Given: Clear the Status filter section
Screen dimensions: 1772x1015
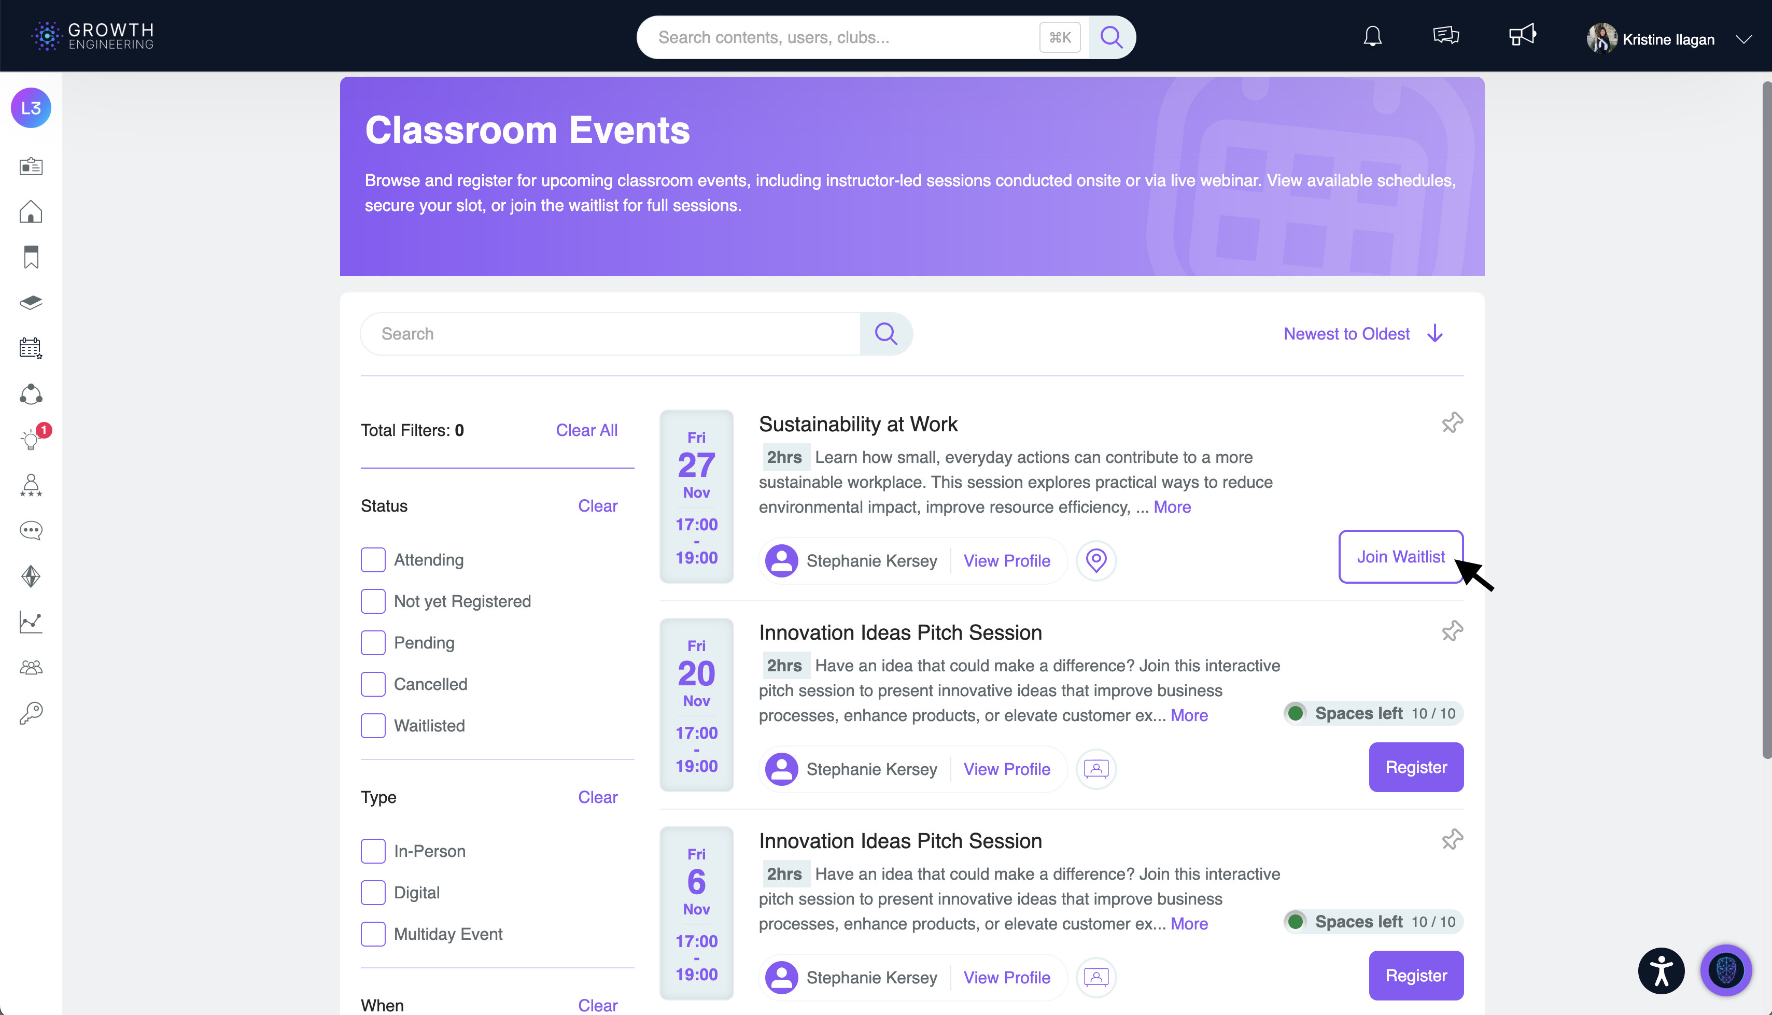Looking at the screenshot, I should click(597, 506).
